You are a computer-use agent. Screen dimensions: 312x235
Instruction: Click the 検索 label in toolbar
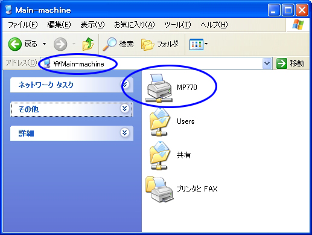point(127,44)
